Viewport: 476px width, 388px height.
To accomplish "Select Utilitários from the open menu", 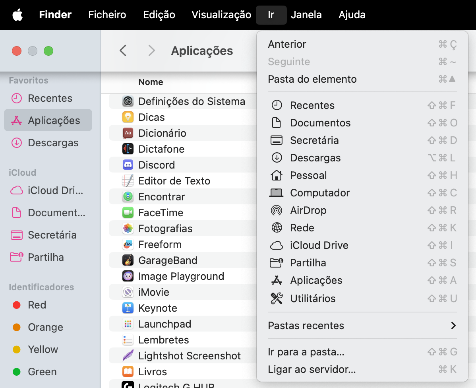I will pyautogui.click(x=312, y=298).
